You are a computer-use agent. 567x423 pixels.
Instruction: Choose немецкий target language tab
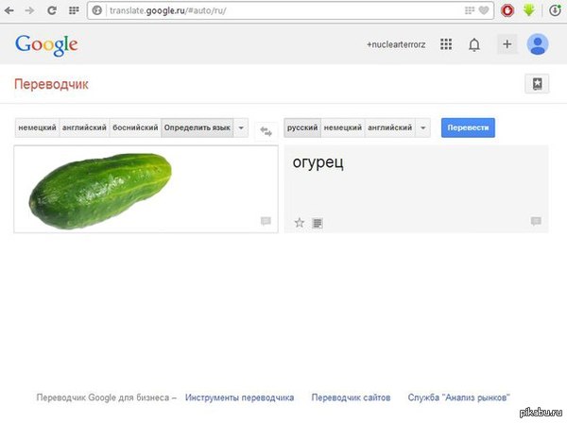click(x=342, y=127)
